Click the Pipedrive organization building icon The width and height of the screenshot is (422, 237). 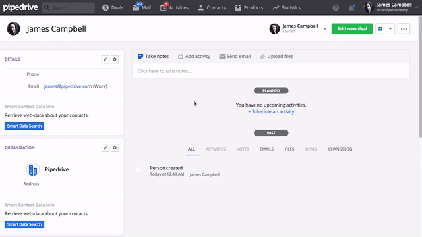pyautogui.click(x=33, y=170)
